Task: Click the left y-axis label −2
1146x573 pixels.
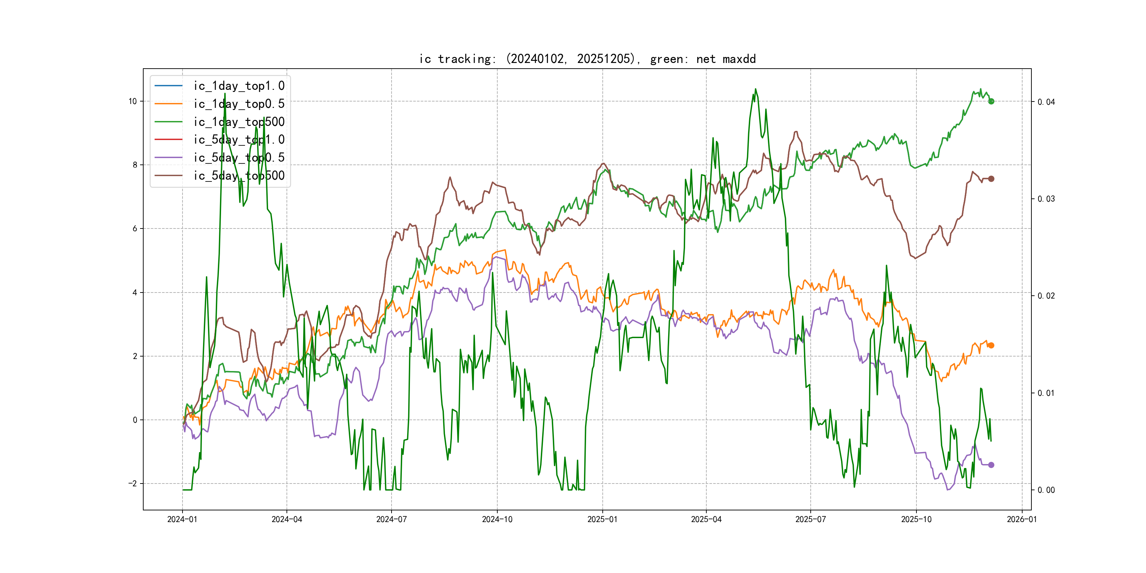Action: point(132,484)
